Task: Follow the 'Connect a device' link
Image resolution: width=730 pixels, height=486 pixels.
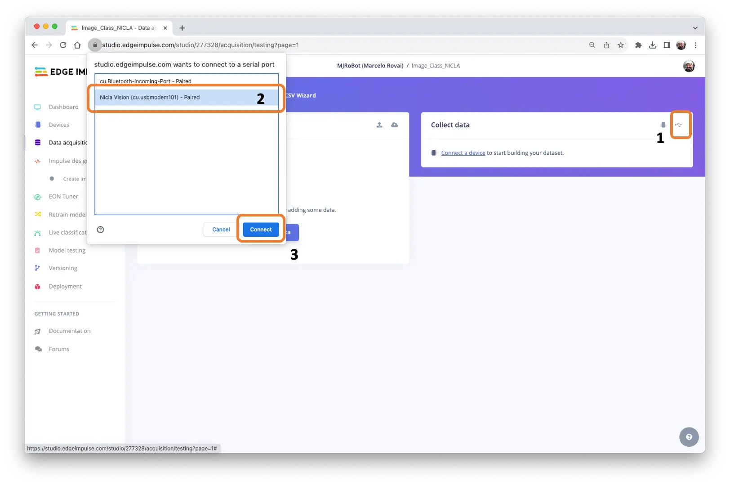Action: click(463, 153)
